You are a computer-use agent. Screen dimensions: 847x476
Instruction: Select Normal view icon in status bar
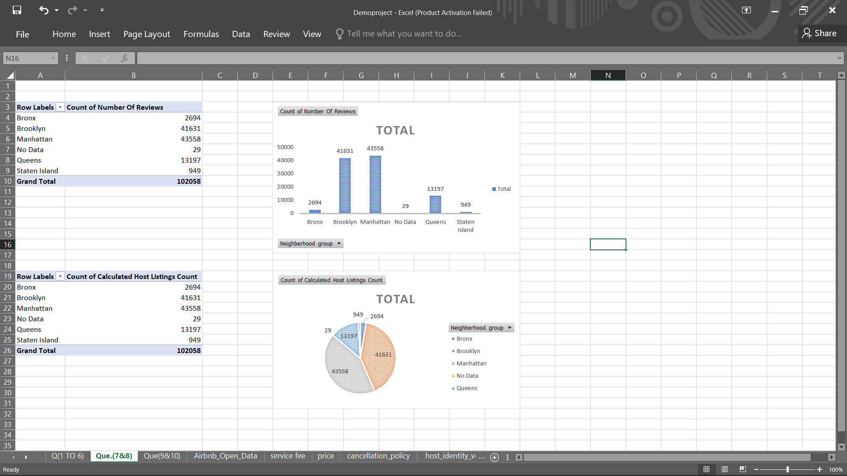(706, 469)
